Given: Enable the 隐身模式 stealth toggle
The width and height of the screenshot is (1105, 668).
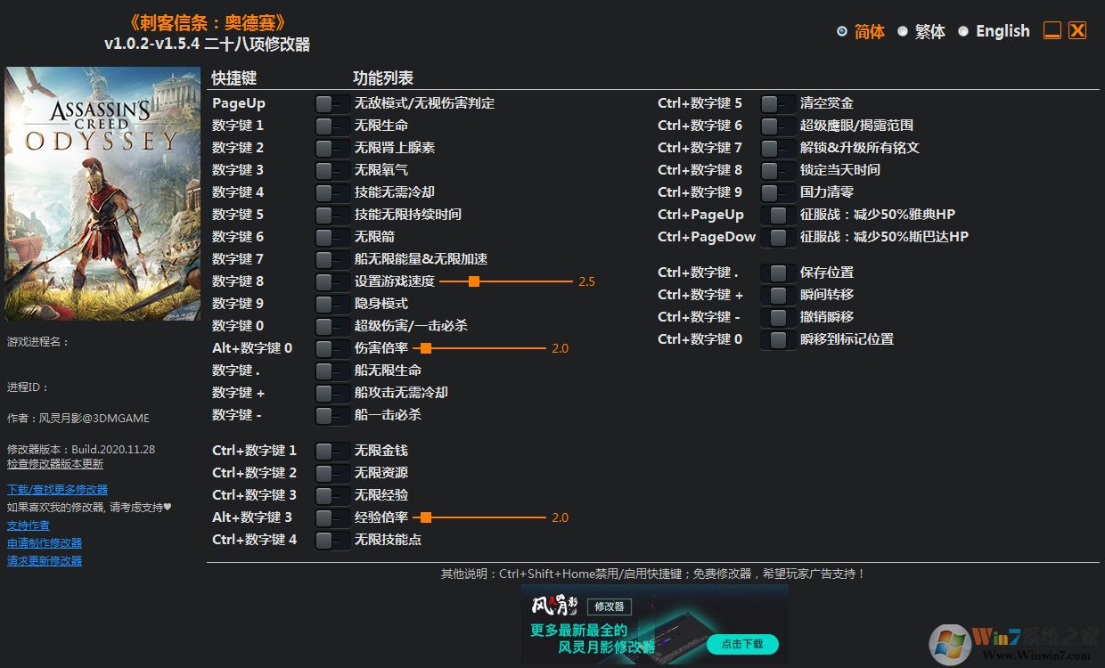Looking at the screenshot, I should coord(331,303).
